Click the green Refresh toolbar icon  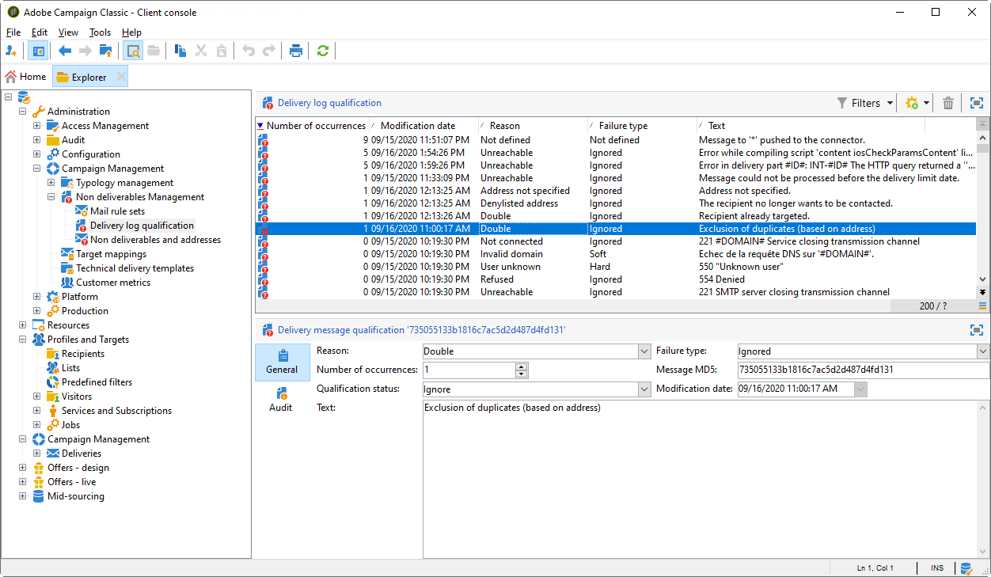point(322,51)
